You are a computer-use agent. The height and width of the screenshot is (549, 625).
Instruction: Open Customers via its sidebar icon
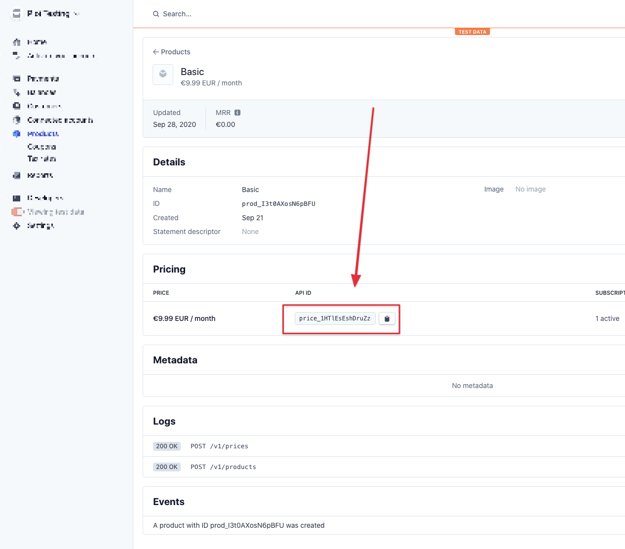click(17, 106)
